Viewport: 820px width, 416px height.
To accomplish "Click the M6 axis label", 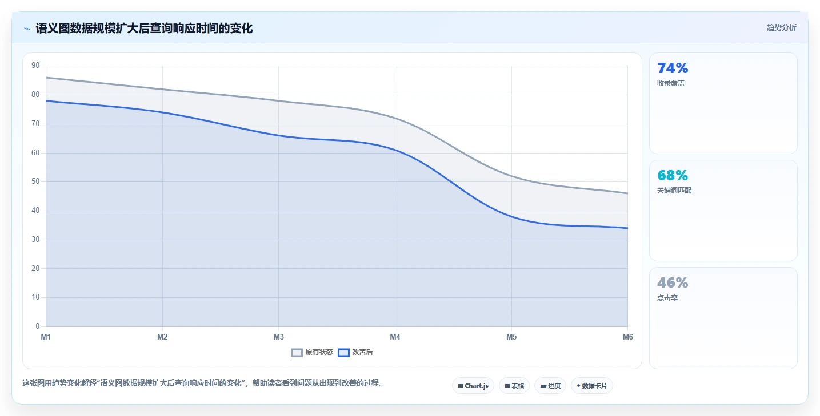I will [x=627, y=337].
